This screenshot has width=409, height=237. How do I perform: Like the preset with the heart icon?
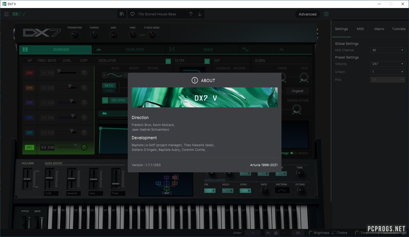tap(132, 14)
